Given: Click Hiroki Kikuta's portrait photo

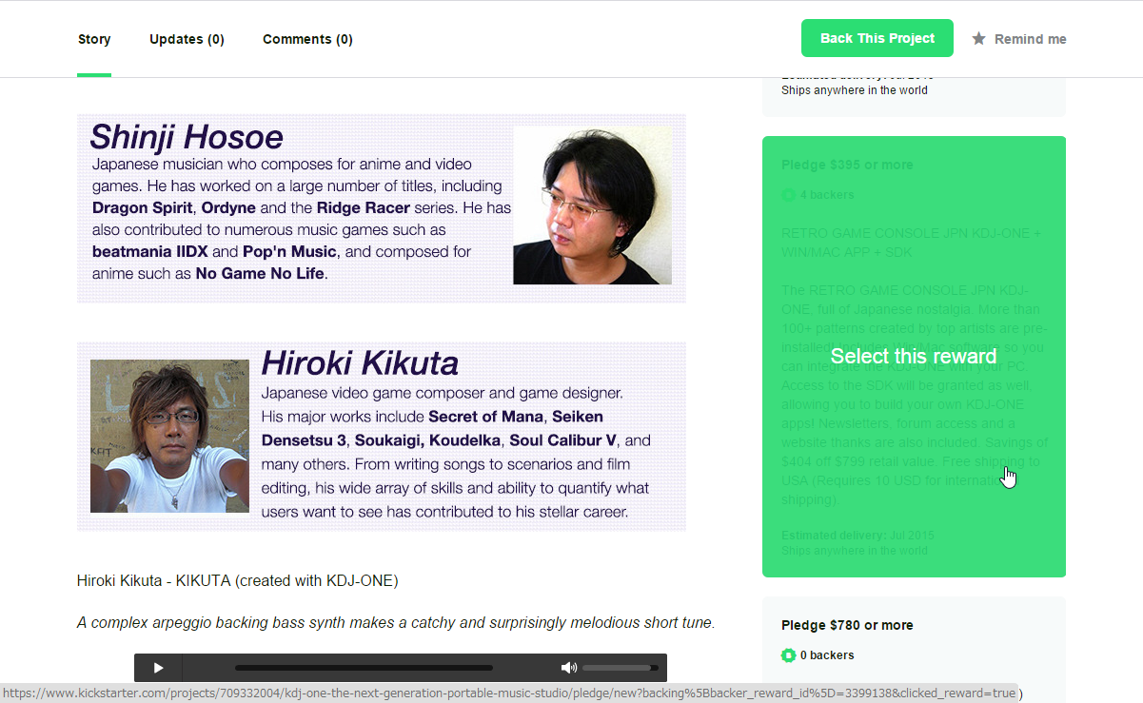Looking at the screenshot, I should point(169,436).
